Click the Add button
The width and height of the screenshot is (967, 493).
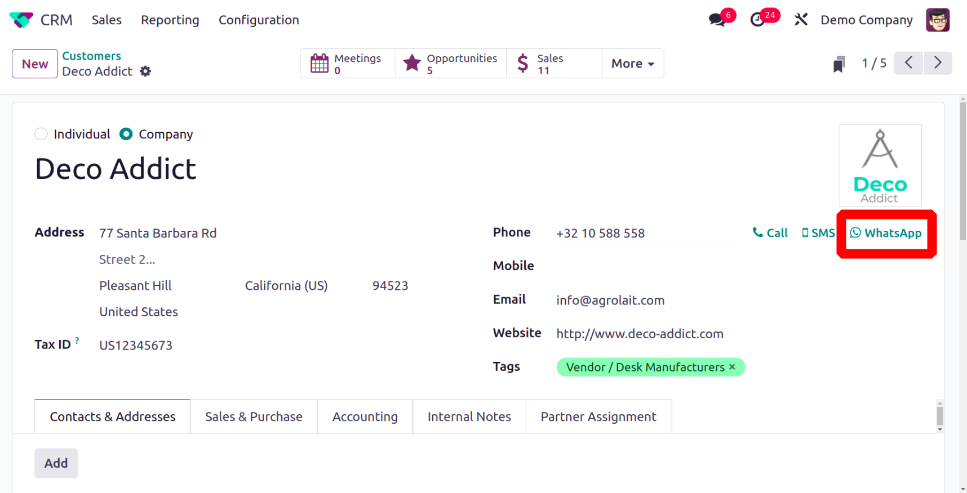click(56, 463)
